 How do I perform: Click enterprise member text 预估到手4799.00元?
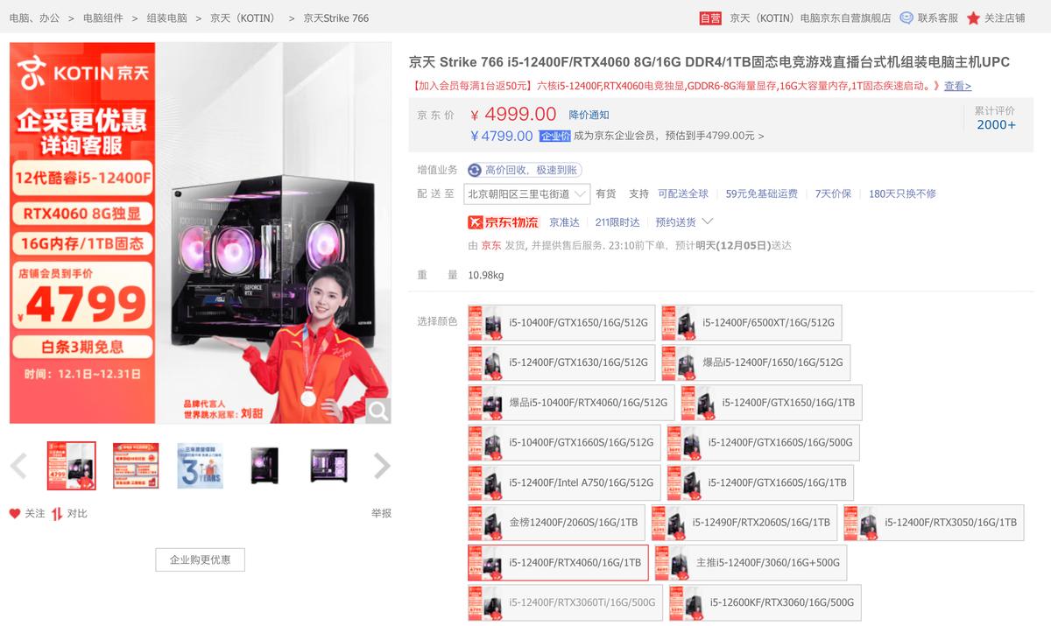[709, 136]
